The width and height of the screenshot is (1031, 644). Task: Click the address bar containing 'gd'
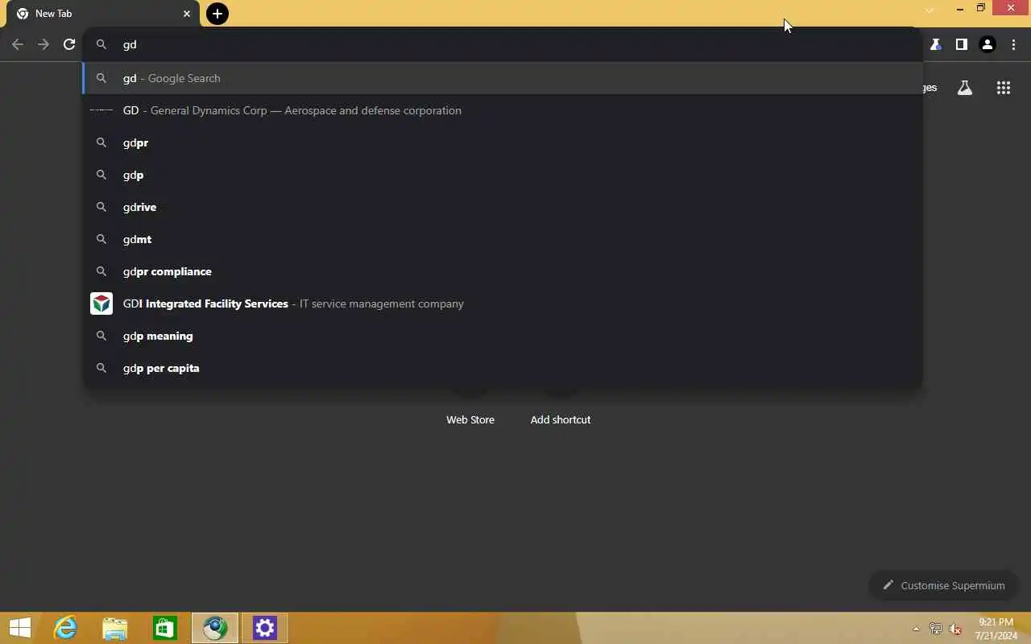[503, 44]
